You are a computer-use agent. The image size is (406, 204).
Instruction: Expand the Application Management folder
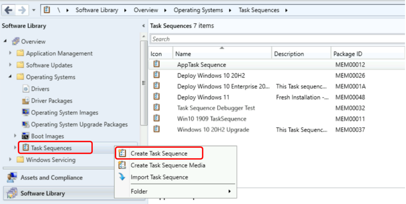tap(11, 53)
